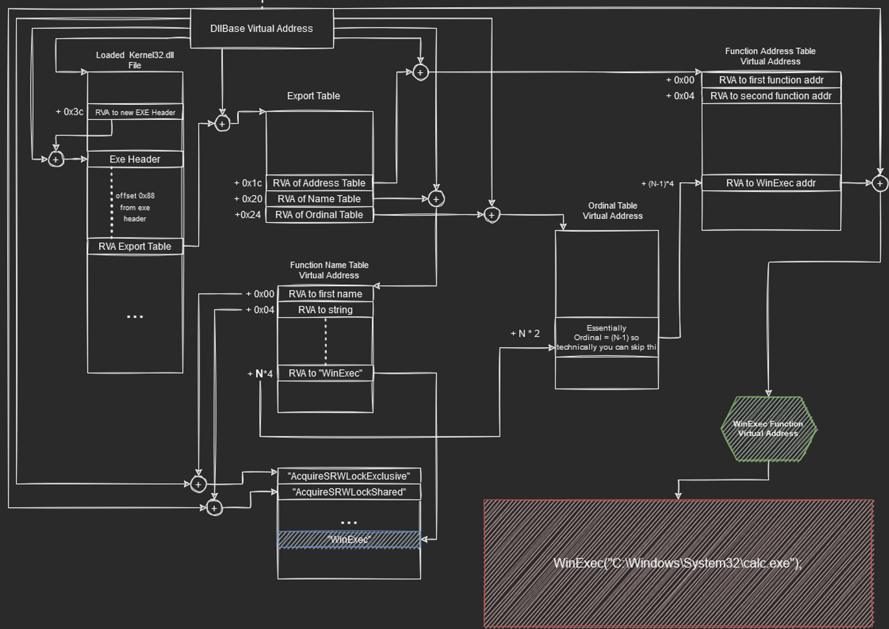Viewport: 889px width, 629px height.
Task: Select the green WinExec Function Virtual Address hexagon
Action: (x=768, y=429)
